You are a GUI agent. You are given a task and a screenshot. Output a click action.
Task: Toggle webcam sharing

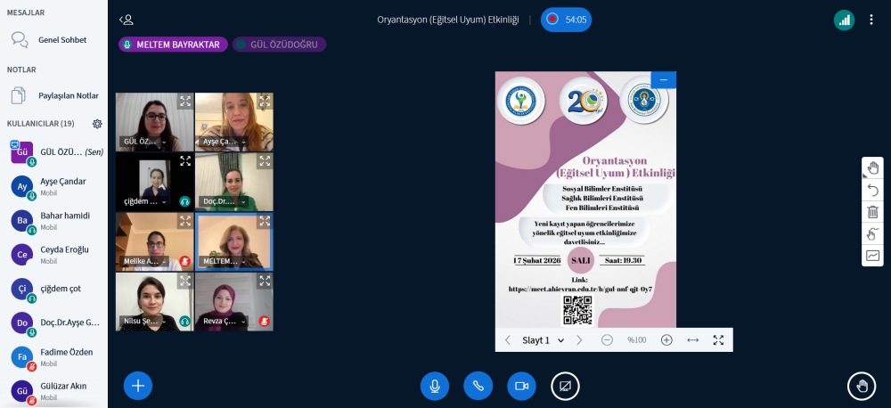point(521,386)
